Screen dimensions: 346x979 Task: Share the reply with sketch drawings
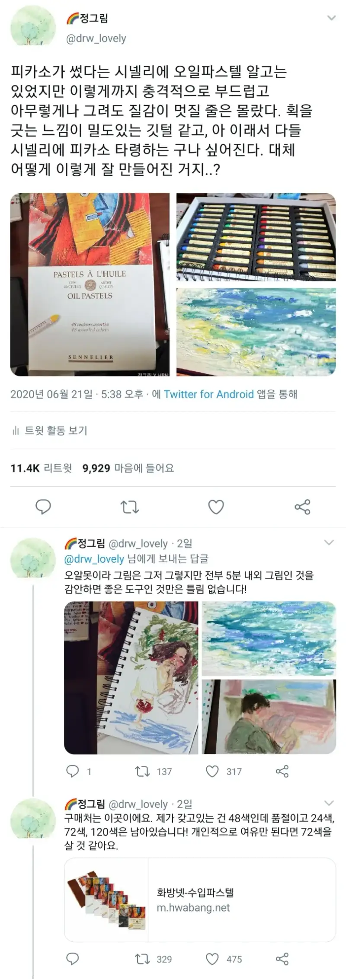[282, 772]
